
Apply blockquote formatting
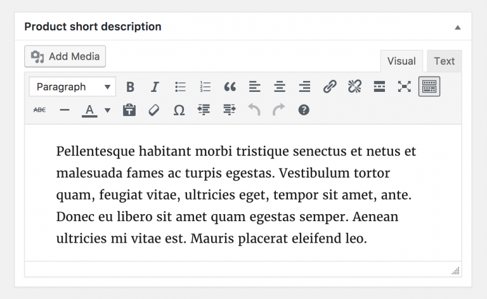[x=230, y=87]
